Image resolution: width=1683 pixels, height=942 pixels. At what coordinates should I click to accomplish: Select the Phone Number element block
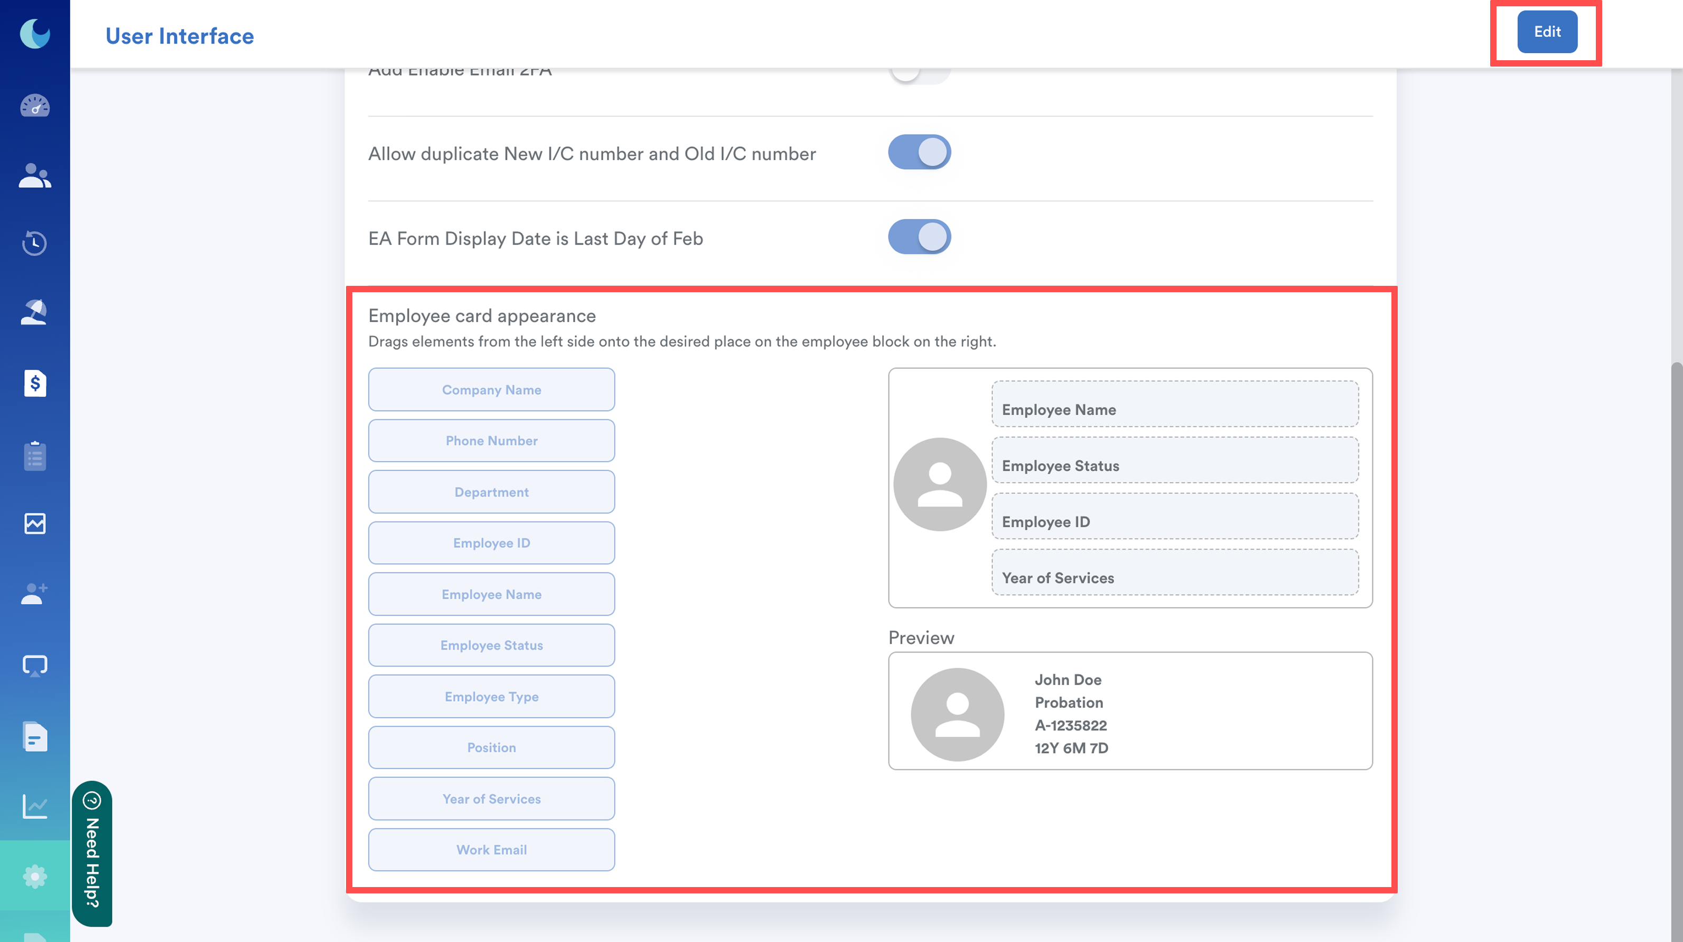491,441
